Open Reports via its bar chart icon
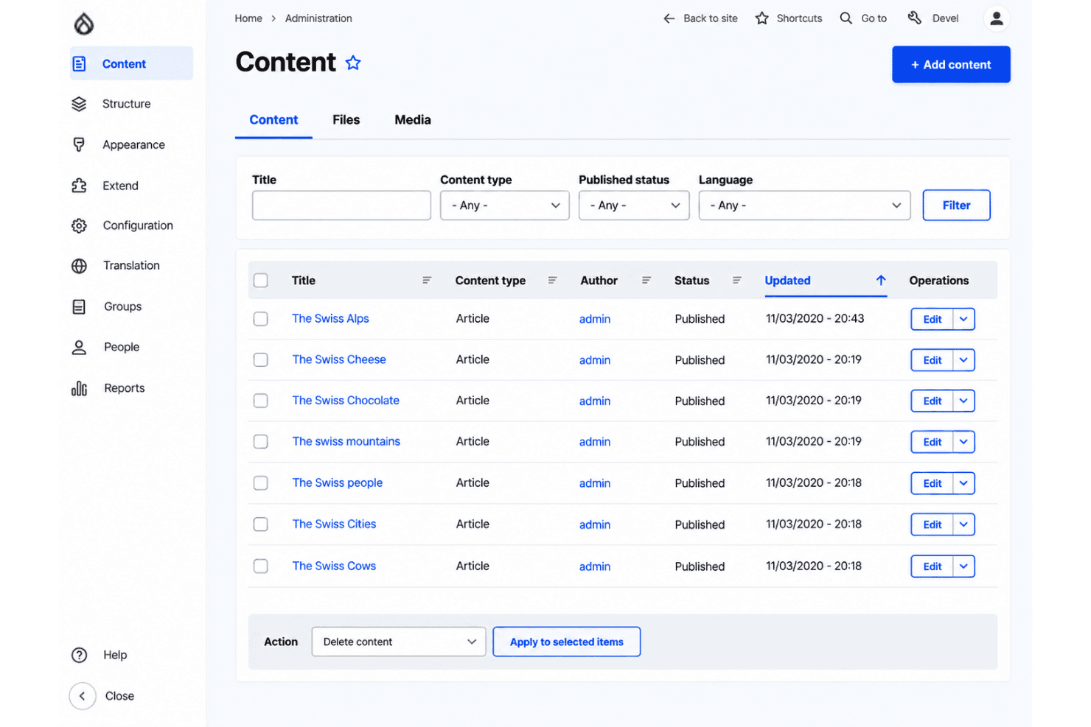 (x=79, y=388)
